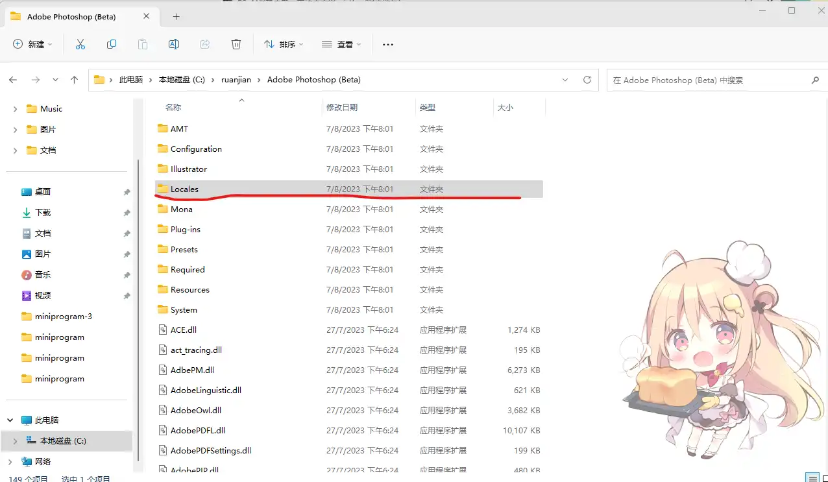Open the 查看 view dropdown
This screenshot has height=482, width=828.
tap(341, 44)
